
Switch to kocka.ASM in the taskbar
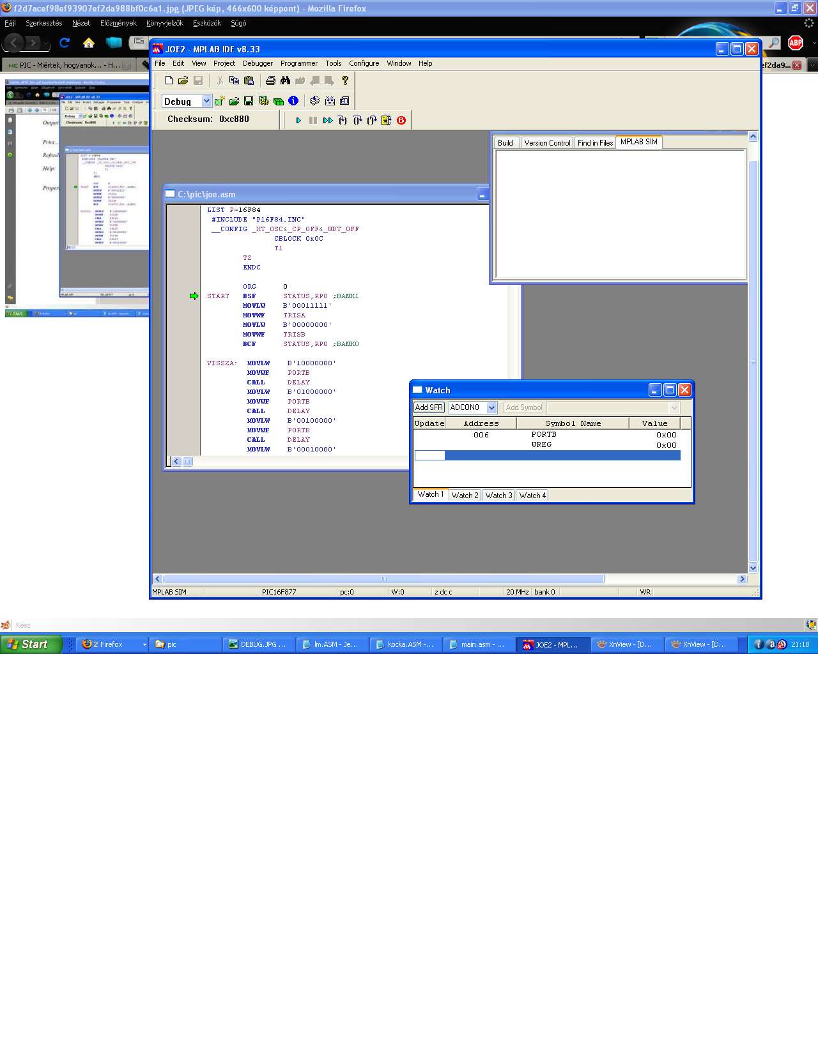point(406,644)
